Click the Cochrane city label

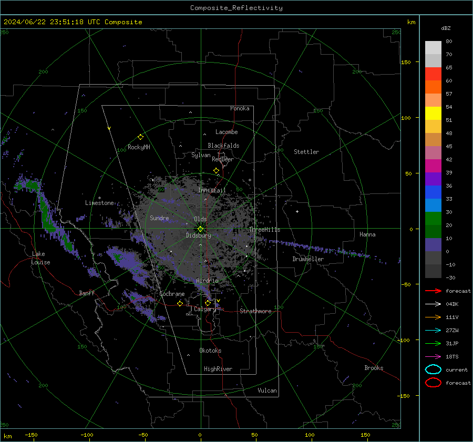pos(172,294)
